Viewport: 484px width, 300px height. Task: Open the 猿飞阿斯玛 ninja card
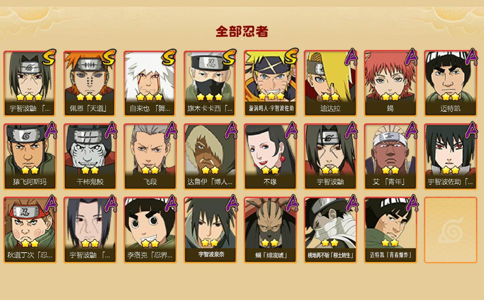(30, 157)
